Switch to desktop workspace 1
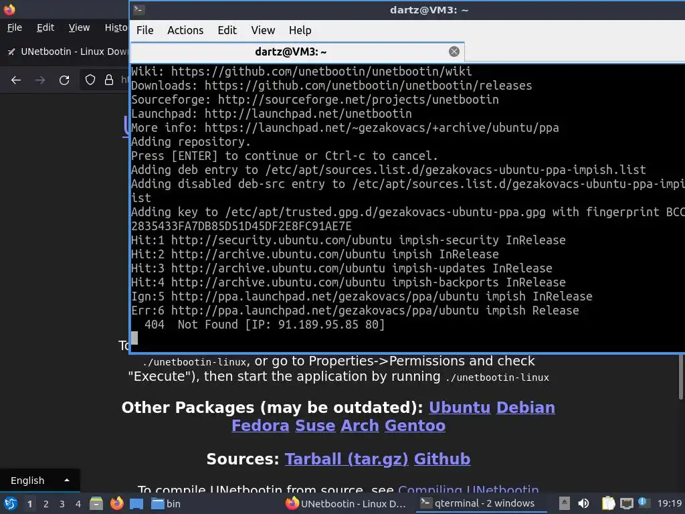Viewport: 685px width, 514px height. [29, 503]
